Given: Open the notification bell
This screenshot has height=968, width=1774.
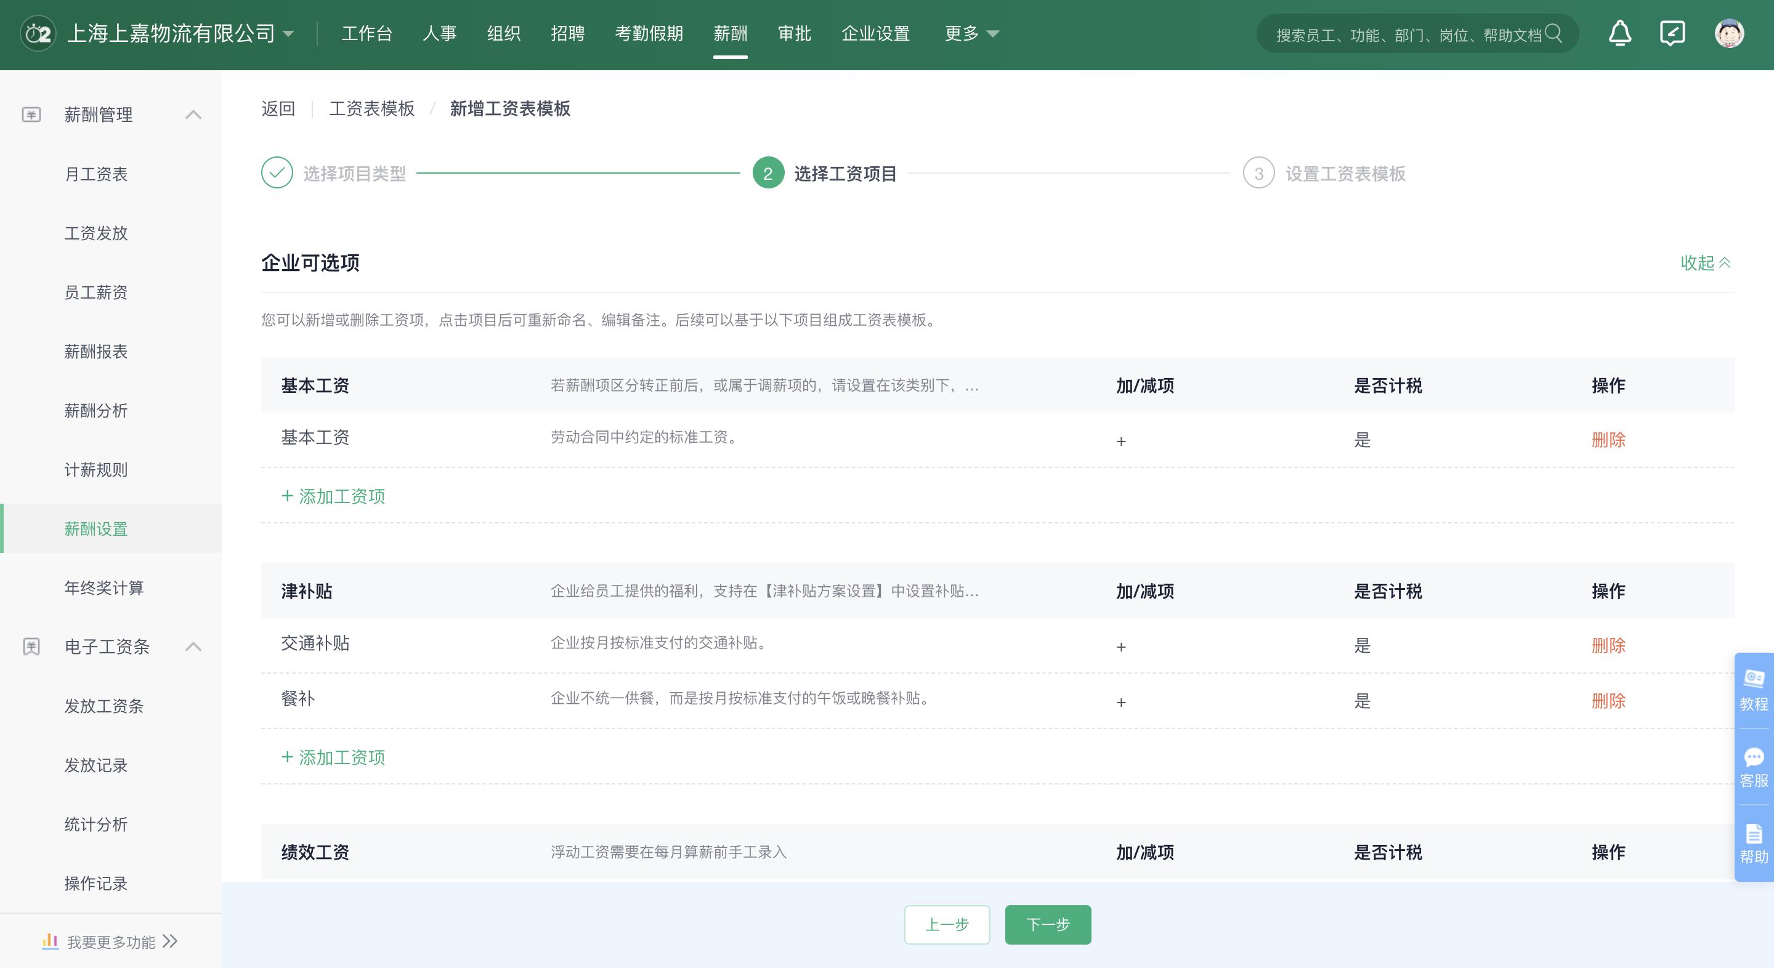Looking at the screenshot, I should click(x=1620, y=33).
